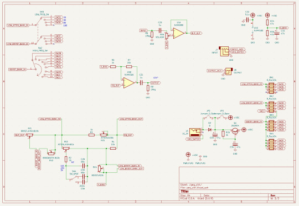The height and width of the screenshot is (206, 299).
Task: Click the R7 20k resistor symbol
Action: coord(129,67)
